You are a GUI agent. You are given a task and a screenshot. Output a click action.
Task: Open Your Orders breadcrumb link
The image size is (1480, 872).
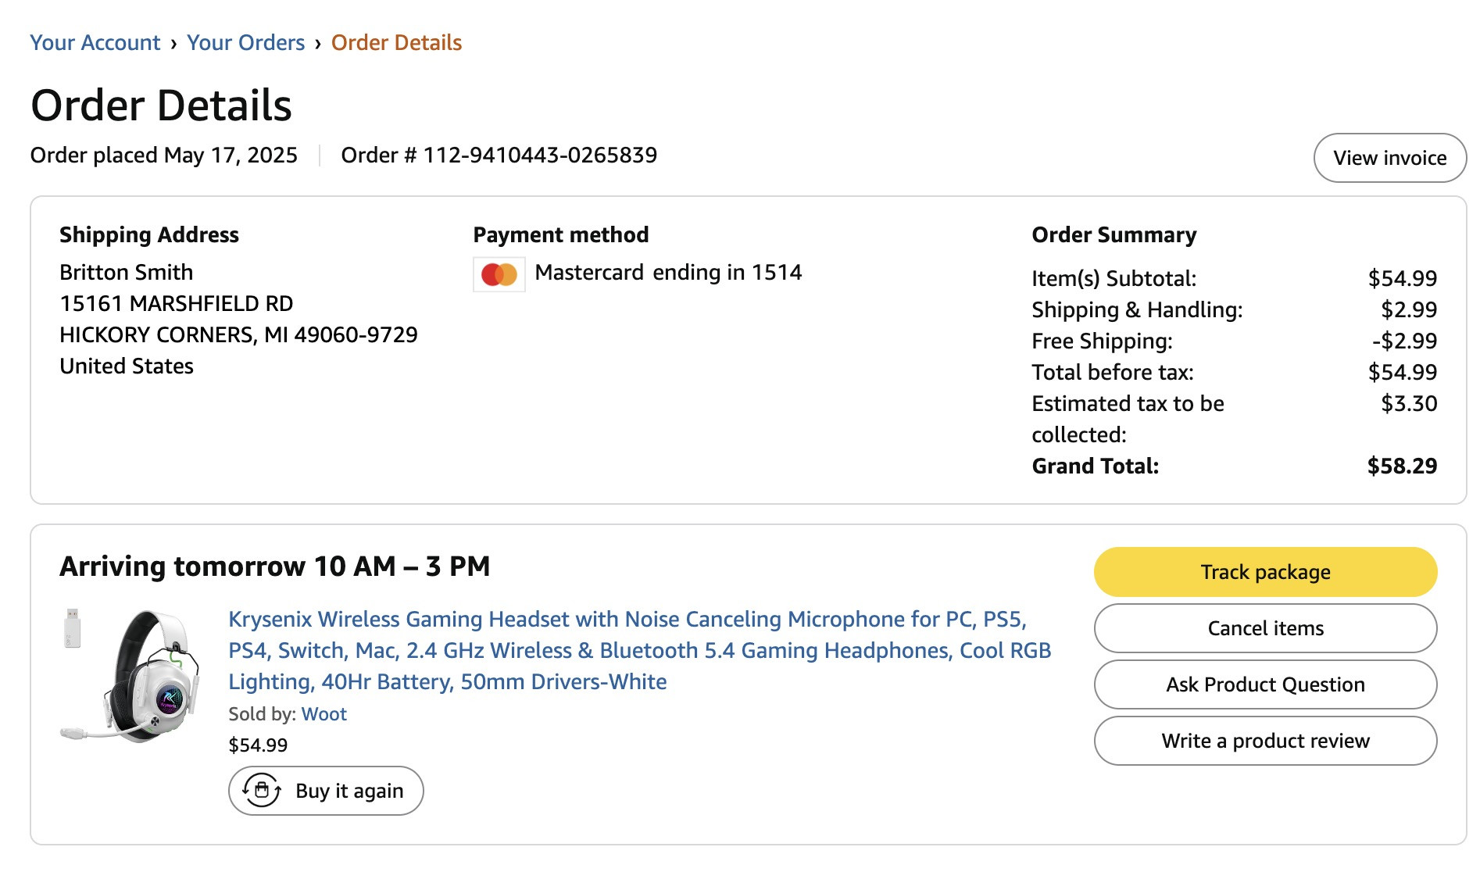coord(246,42)
